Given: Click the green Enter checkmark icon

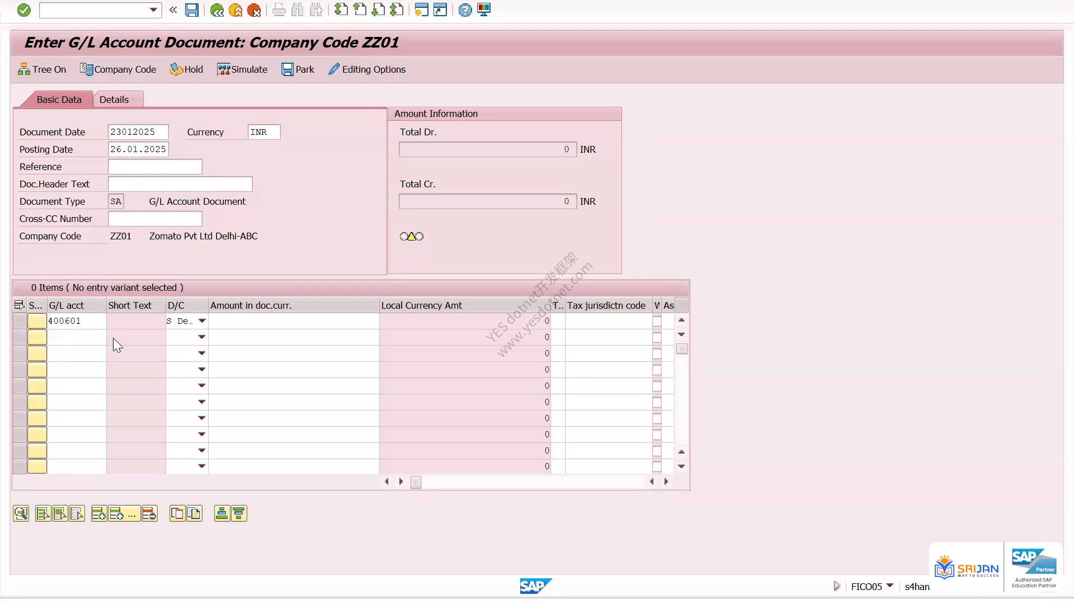Looking at the screenshot, I should coord(23,10).
